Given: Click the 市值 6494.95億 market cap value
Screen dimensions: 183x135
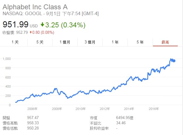Looking at the screenshot, I should [125, 118].
